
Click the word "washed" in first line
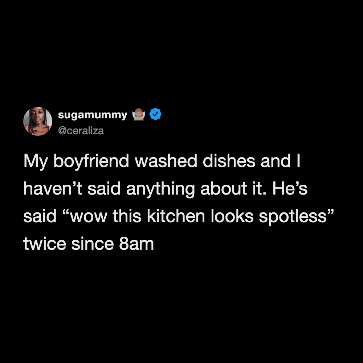coord(166,161)
